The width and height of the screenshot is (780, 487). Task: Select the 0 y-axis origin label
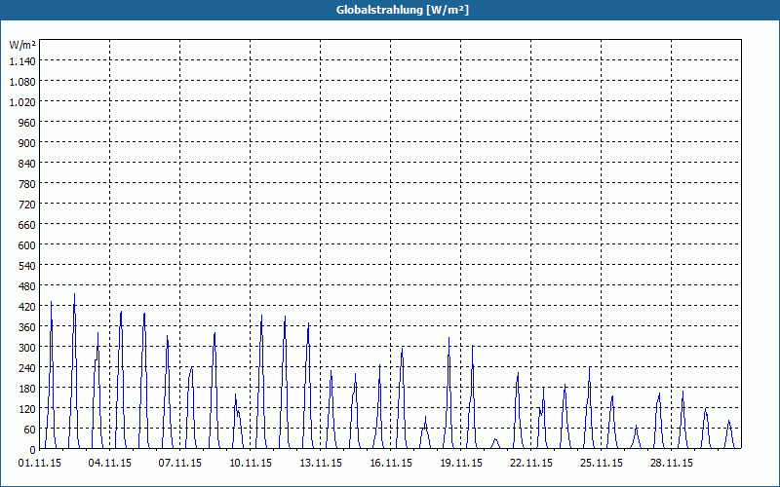pyautogui.click(x=32, y=450)
